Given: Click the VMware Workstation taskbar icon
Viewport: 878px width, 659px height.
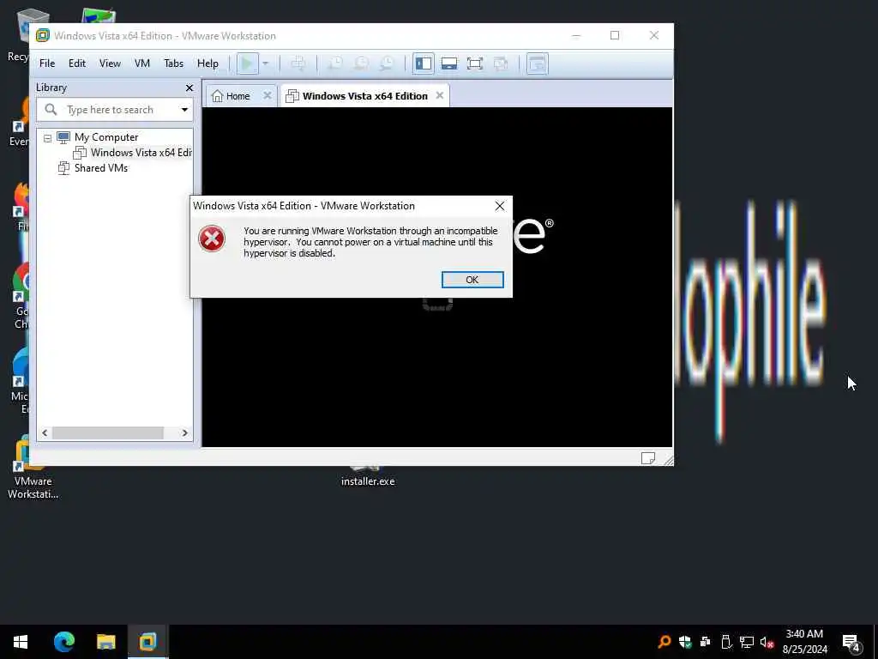Looking at the screenshot, I should pyautogui.click(x=147, y=642).
